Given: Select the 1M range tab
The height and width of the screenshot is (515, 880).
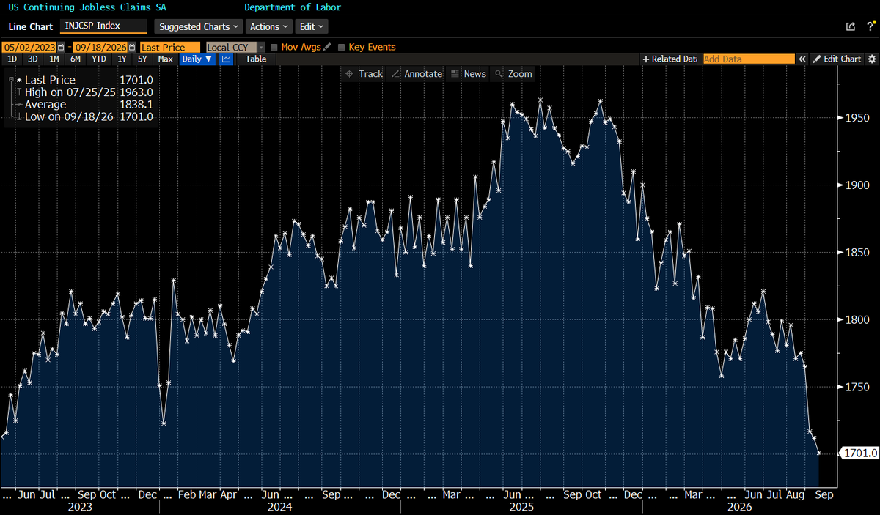Looking at the screenshot, I should point(54,59).
